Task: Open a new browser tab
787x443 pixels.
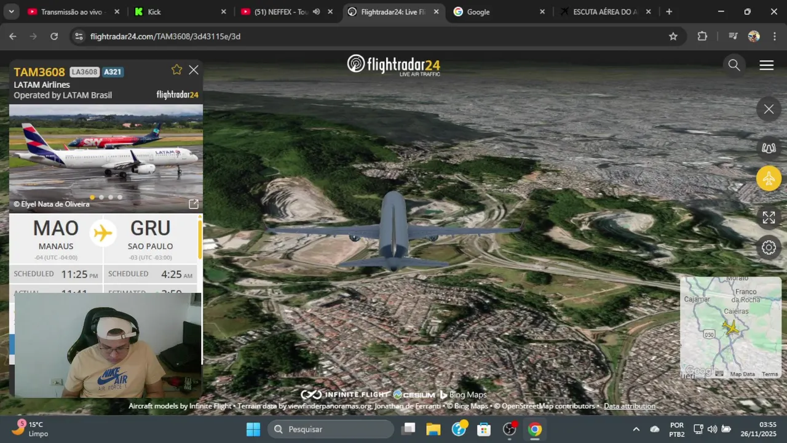Action: coord(669,12)
